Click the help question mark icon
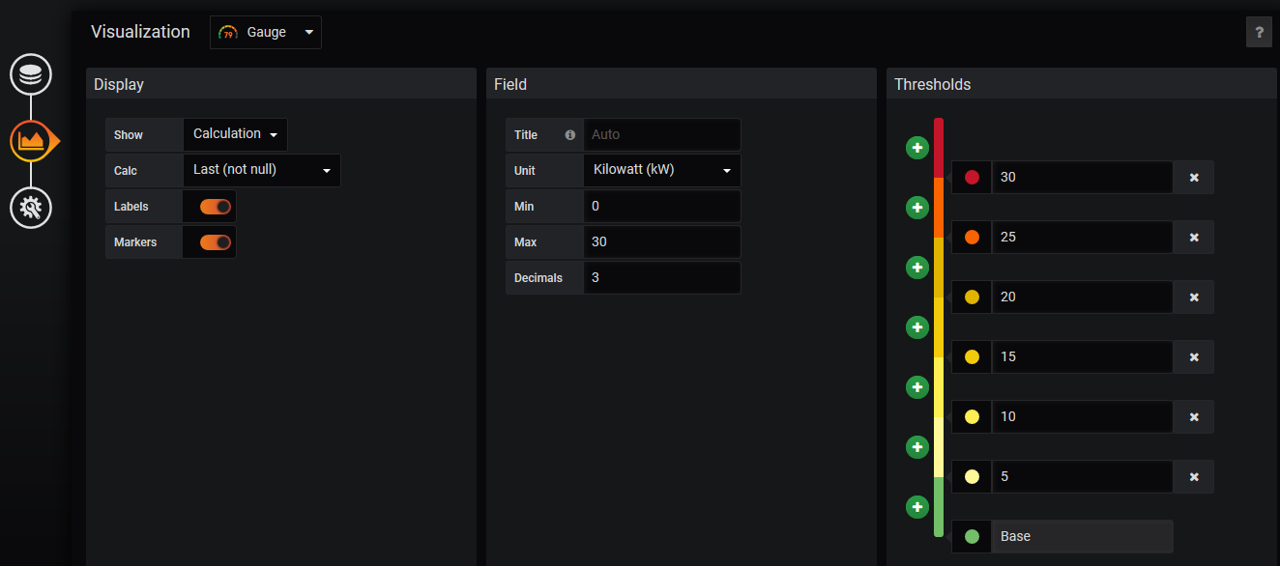The image size is (1280, 566). point(1258,32)
